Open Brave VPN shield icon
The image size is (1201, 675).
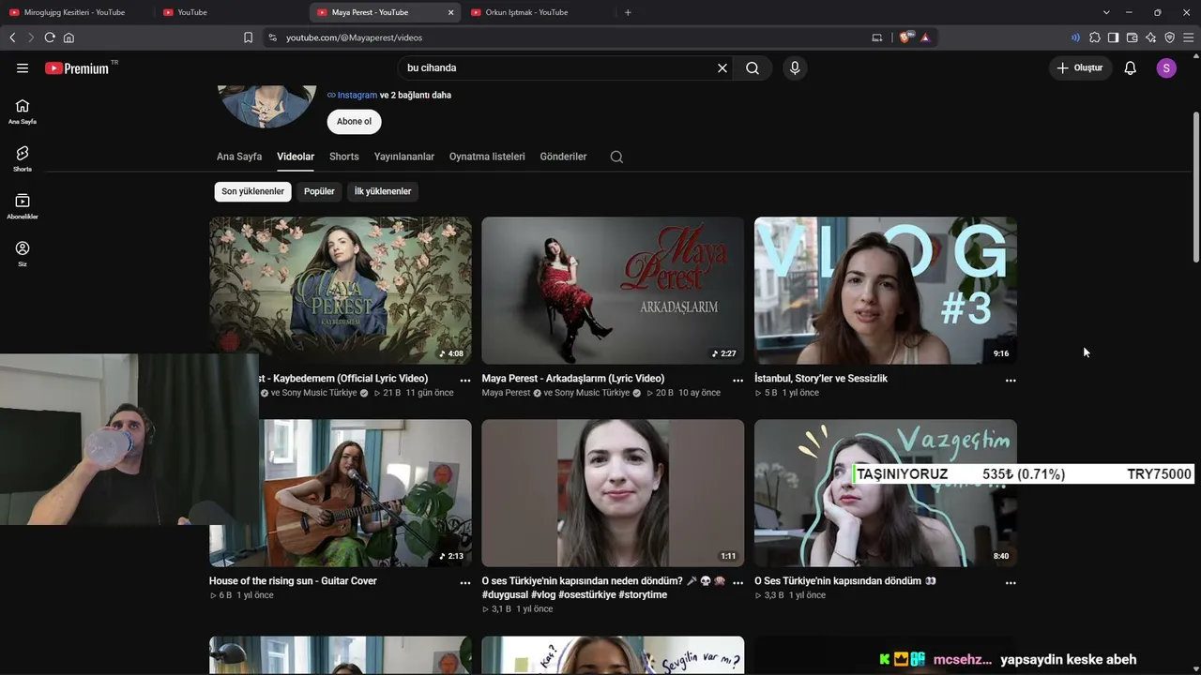pos(1170,37)
